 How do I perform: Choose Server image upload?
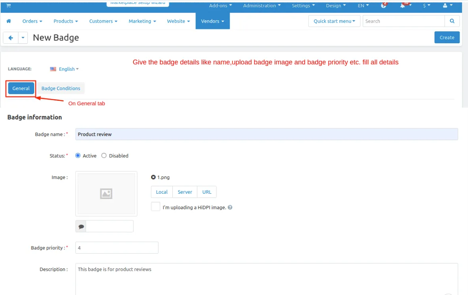pos(185,192)
